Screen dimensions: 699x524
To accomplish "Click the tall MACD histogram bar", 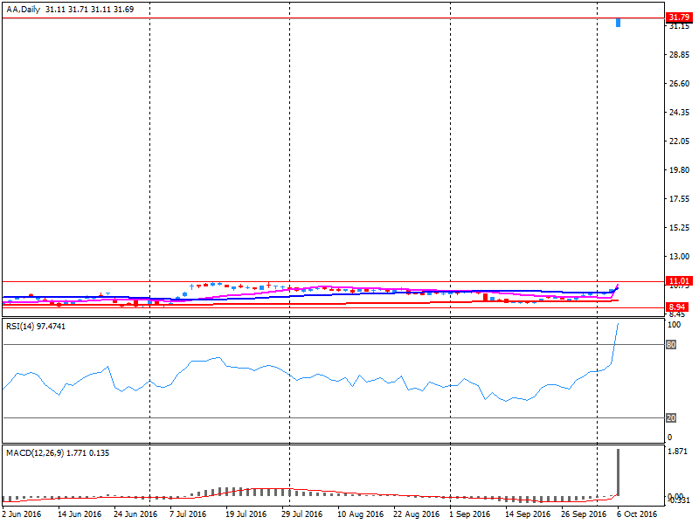I will click(619, 472).
